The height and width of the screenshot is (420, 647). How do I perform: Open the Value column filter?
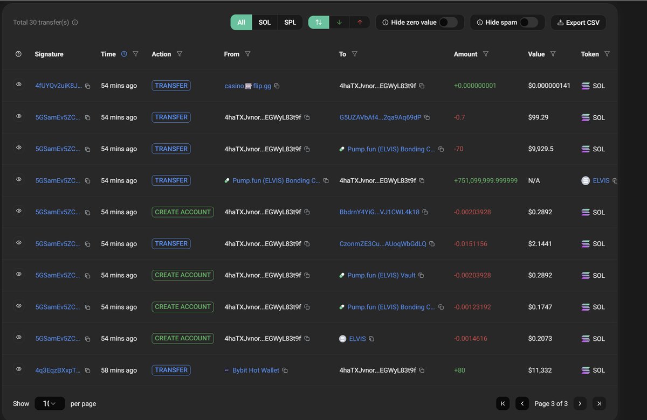point(553,54)
